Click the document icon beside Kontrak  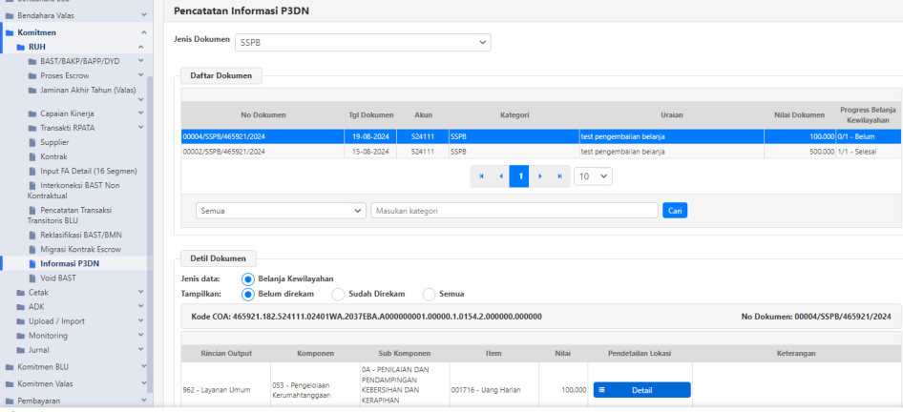[x=32, y=156]
